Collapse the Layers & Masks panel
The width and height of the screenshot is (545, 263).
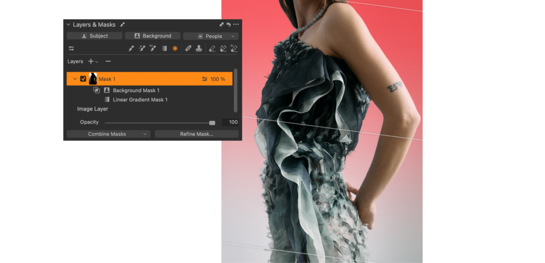point(68,24)
